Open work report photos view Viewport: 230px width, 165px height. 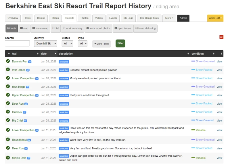click(98, 28)
